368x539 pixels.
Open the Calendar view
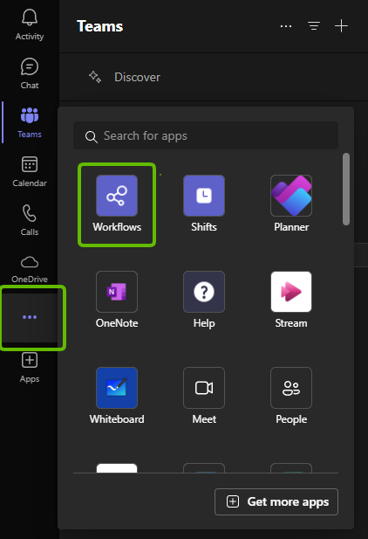(30, 171)
